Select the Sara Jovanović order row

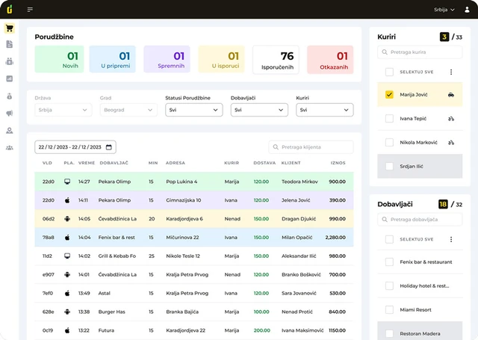pyautogui.click(x=194, y=294)
